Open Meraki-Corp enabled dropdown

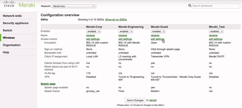(x=94, y=31)
